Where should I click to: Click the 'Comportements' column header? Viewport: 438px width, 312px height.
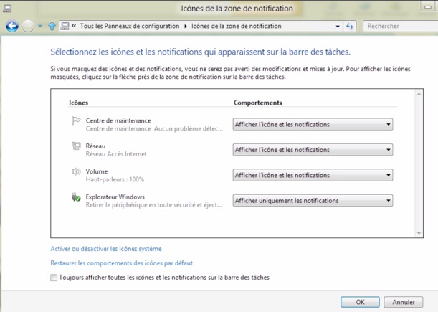[x=258, y=103]
